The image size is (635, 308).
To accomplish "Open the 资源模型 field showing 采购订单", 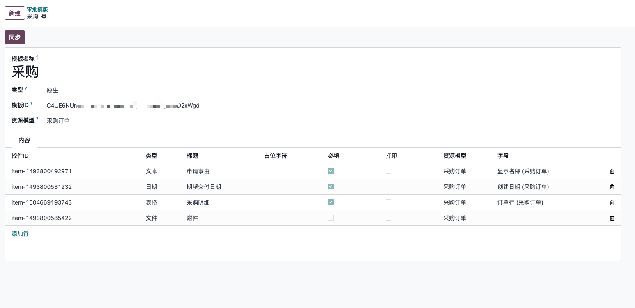I will (58, 121).
